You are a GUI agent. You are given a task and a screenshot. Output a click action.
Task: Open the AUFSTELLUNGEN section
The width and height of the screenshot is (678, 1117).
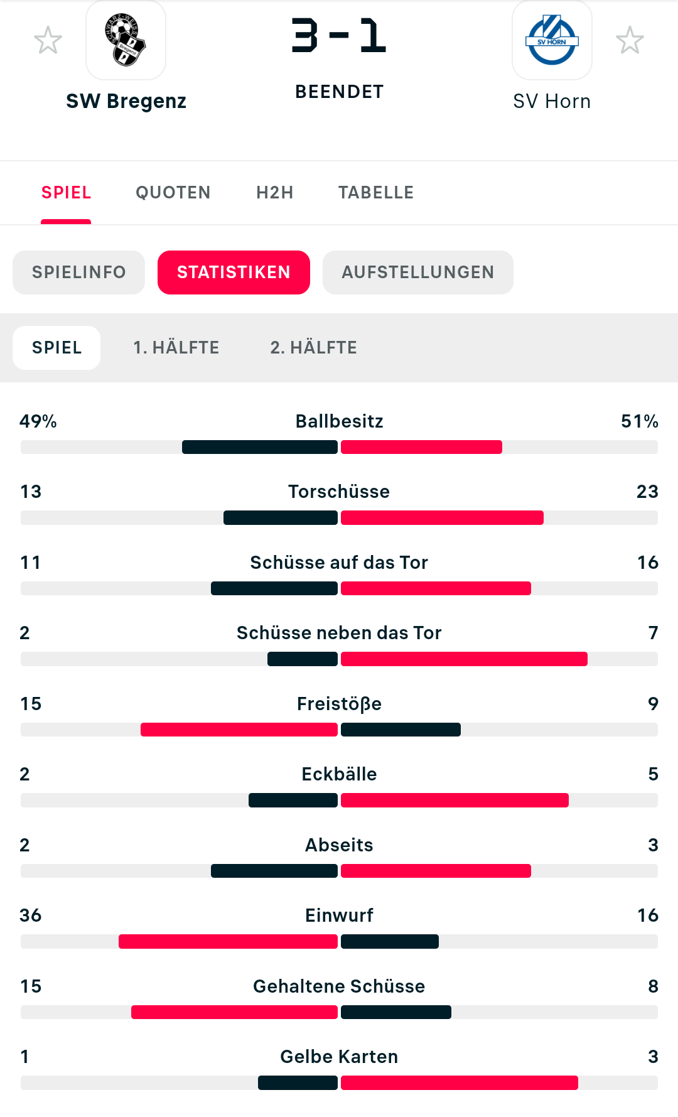(418, 273)
